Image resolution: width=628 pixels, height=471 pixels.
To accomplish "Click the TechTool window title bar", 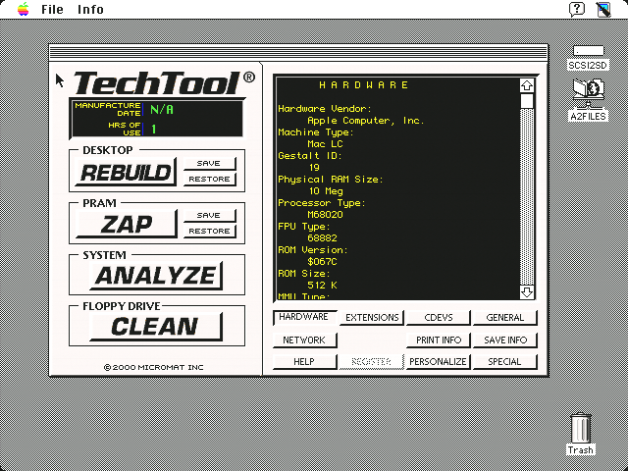I will coord(298,53).
